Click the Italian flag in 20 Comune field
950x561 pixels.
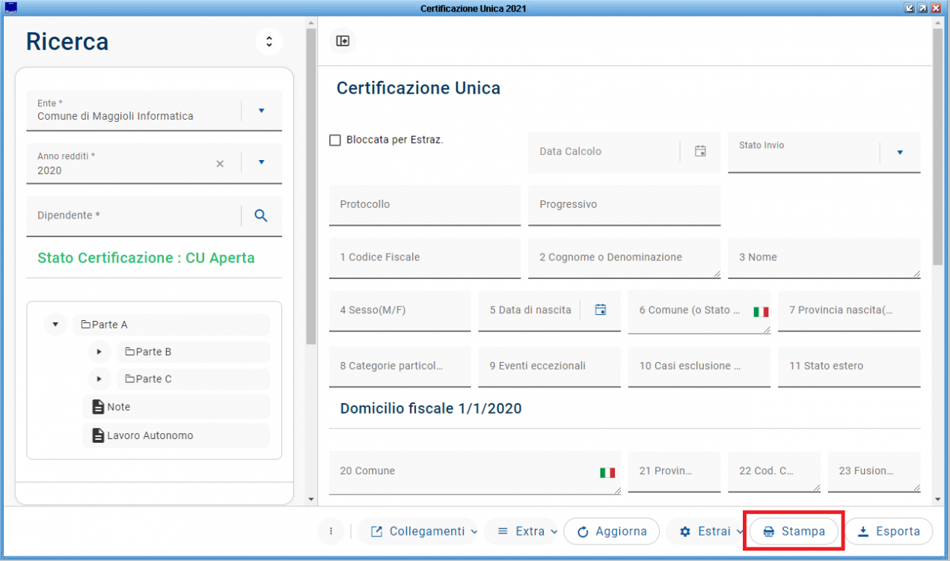pos(607,473)
